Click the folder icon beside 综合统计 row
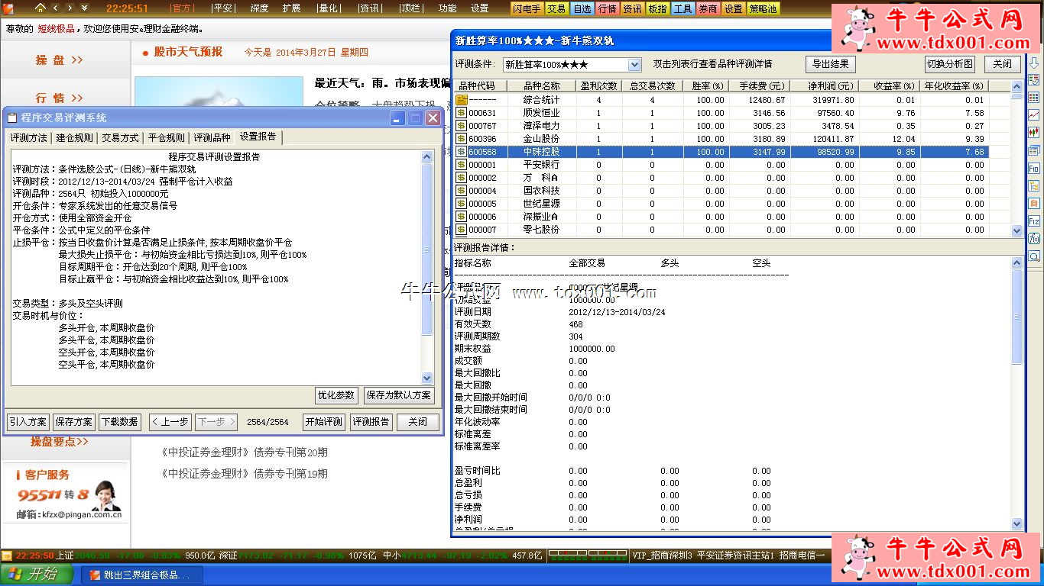This screenshot has height=586, width=1044. [461, 99]
